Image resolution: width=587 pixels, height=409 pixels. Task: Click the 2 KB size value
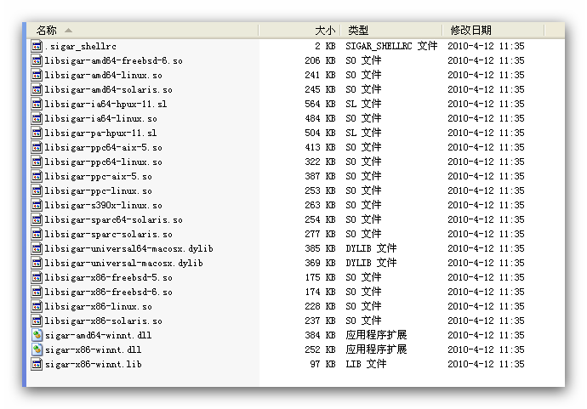[325, 46]
